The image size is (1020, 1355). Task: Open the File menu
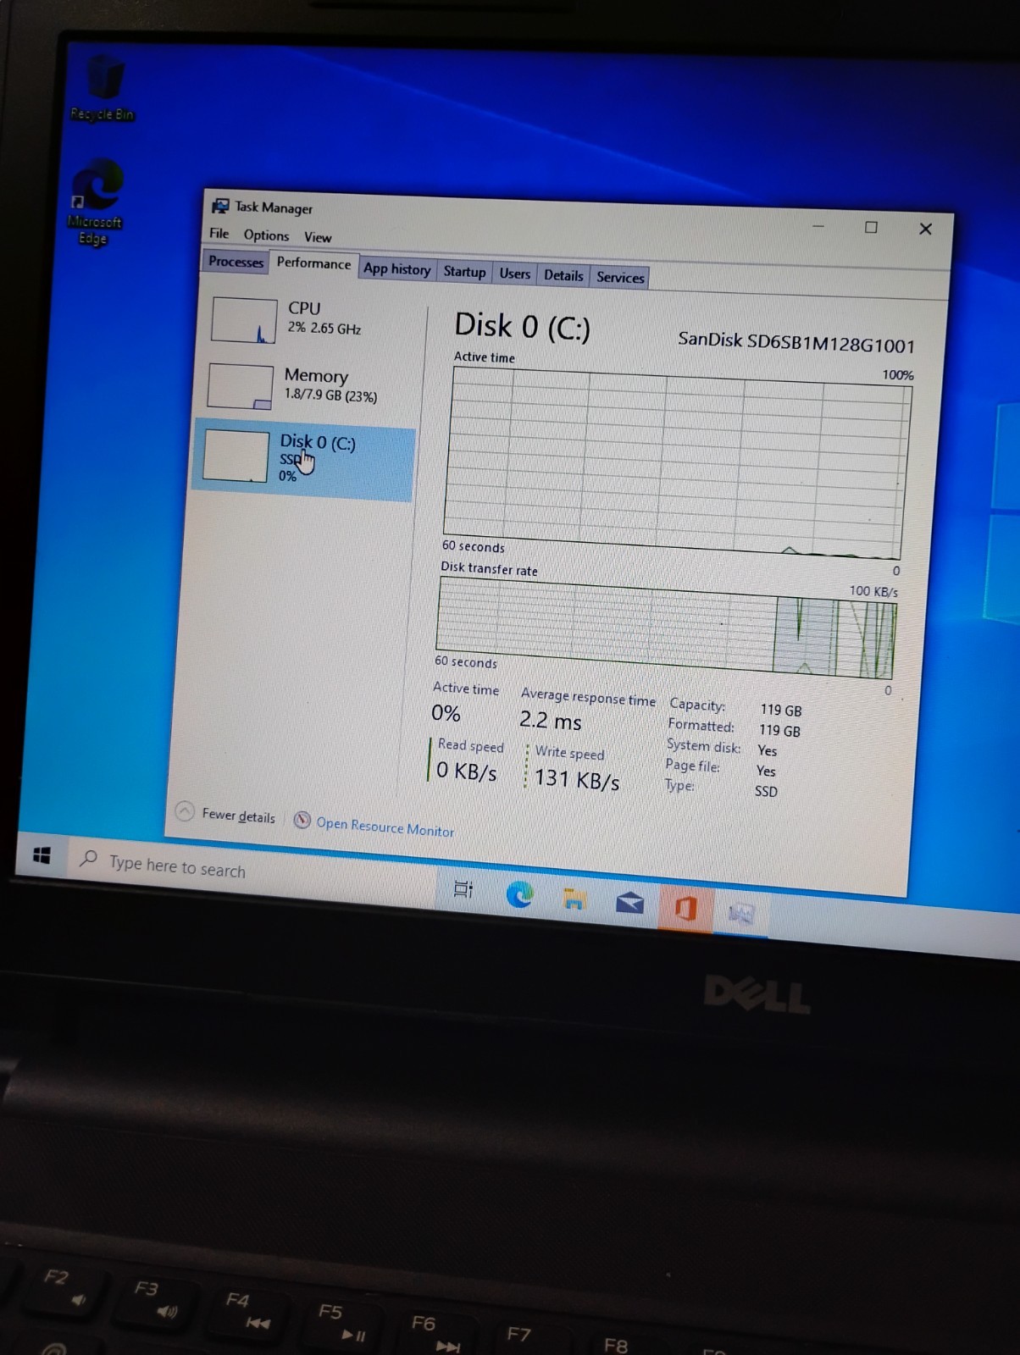click(x=219, y=233)
